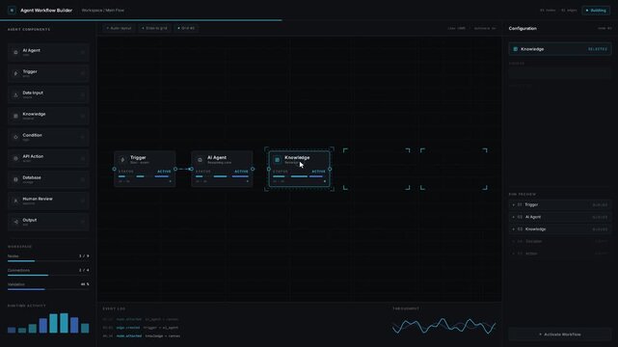The width and height of the screenshot is (618, 347).
Task: Click the arrow on sidebar Trigger row
Action: pos(83,73)
